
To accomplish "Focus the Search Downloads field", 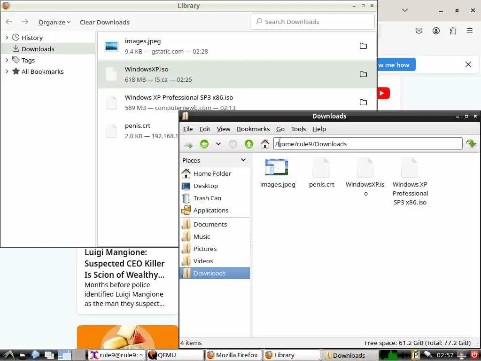I will click(312, 22).
